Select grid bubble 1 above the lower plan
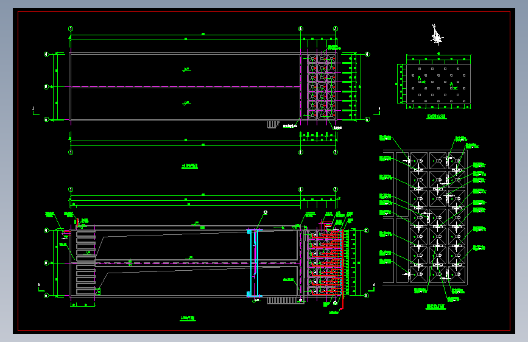Image resolution: width=528 pixels, height=342 pixels. click(71, 189)
